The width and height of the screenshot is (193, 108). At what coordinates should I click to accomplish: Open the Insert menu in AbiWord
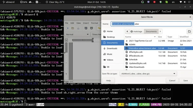[x=86, y=23]
